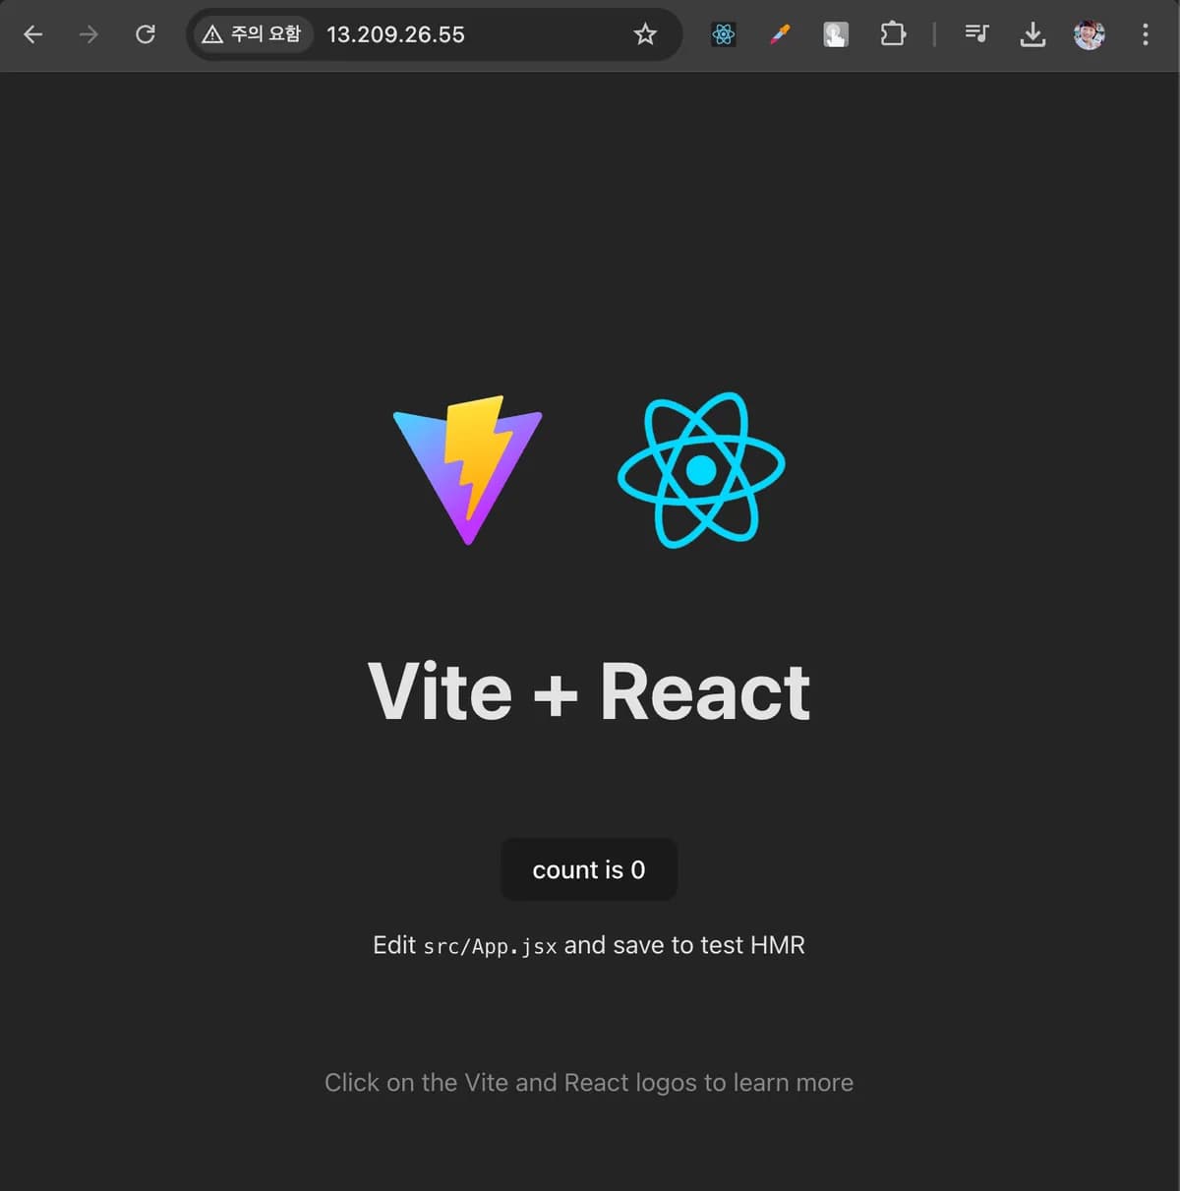Viewport: 1180px width, 1191px height.
Task: Show the browser downloads
Action: 1032,34
